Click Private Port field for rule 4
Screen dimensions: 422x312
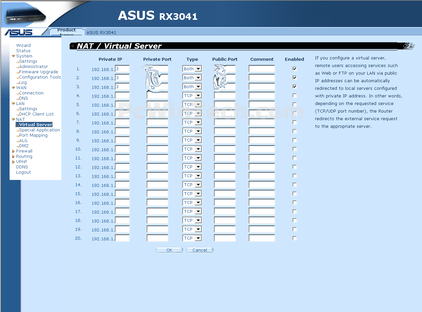[x=158, y=95]
